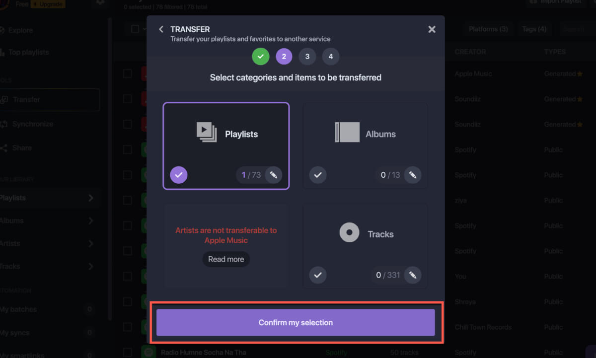Edit the Playlists selection with the pencil icon

(274, 175)
